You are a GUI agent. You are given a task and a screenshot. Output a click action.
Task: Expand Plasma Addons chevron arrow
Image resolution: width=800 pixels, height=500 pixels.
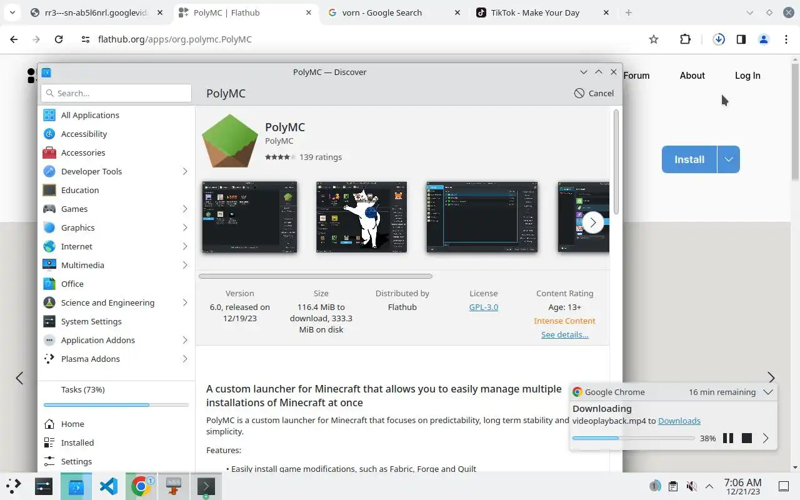point(185,359)
